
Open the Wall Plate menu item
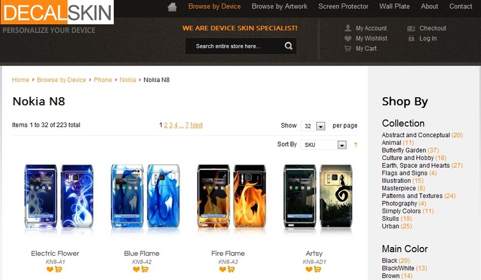[x=394, y=6]
